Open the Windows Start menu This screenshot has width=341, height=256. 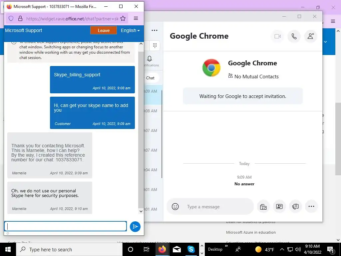point(8,249)
